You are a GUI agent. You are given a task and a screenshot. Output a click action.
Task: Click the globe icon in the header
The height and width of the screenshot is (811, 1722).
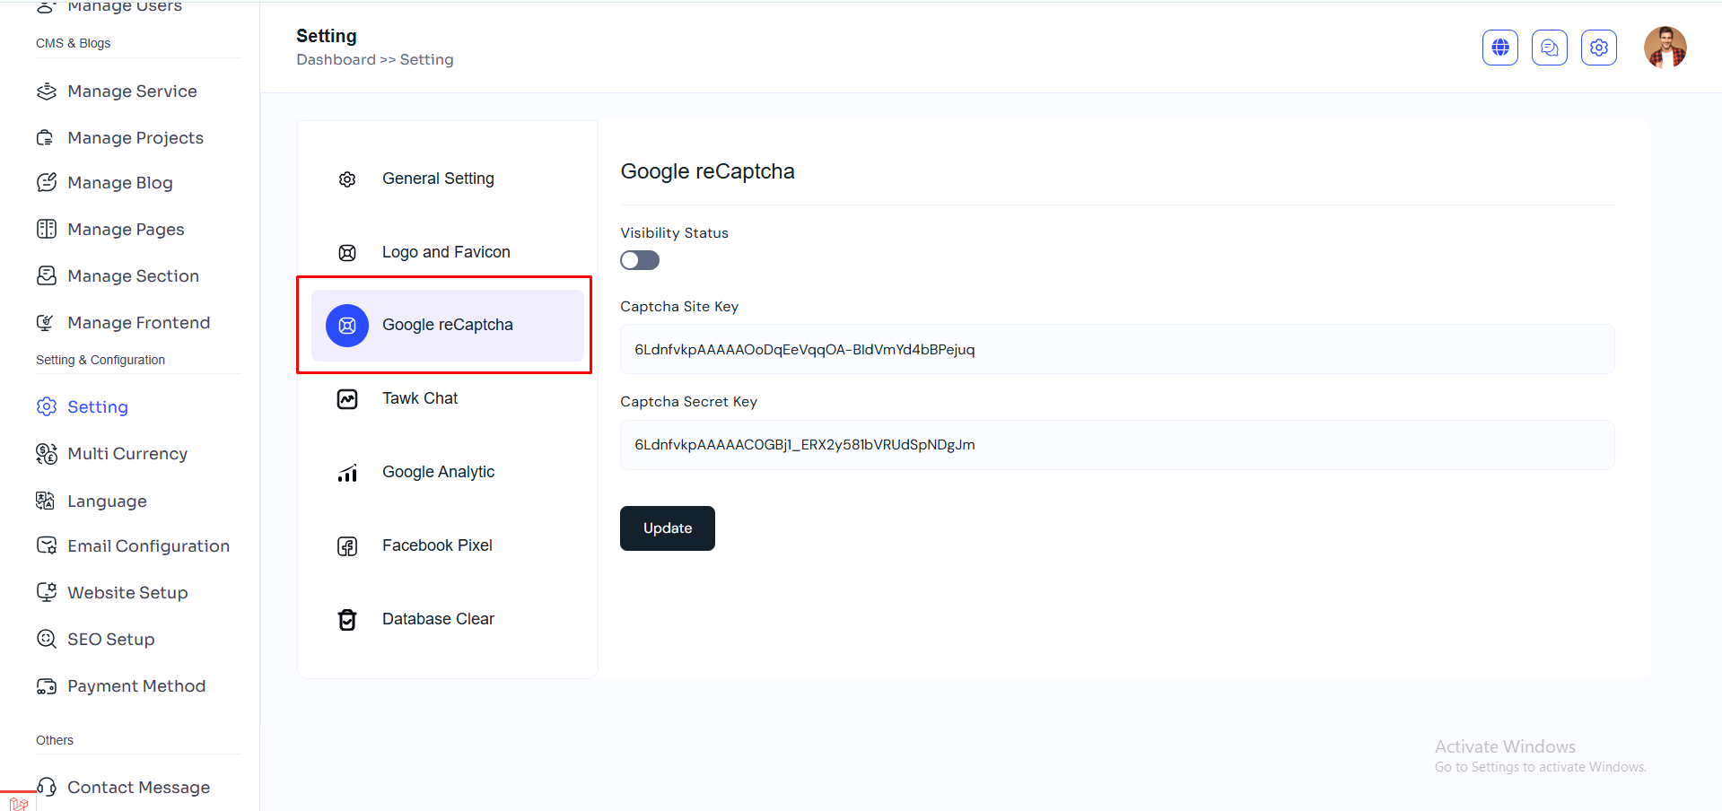(1499, 48)
